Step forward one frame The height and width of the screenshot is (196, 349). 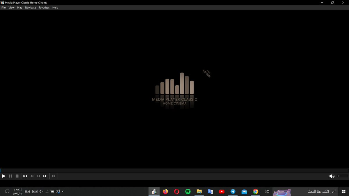pyautogui.click(x=54, y=176)
